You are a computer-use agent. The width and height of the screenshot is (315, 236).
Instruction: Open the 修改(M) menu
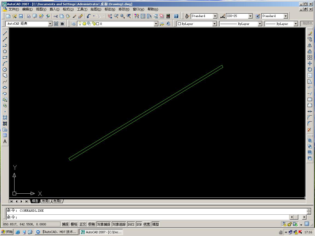click(x=124, y=9)
